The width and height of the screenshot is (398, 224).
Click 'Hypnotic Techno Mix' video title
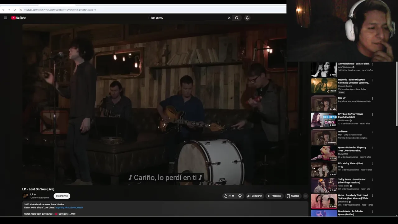tap(354, 81)
